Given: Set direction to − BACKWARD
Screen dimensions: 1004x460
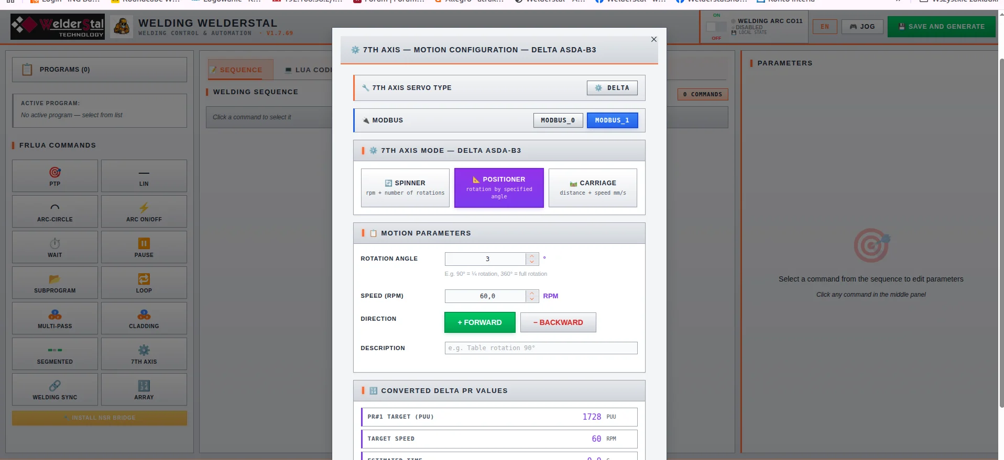Looking at the screenshot, I should coord(558,322).
